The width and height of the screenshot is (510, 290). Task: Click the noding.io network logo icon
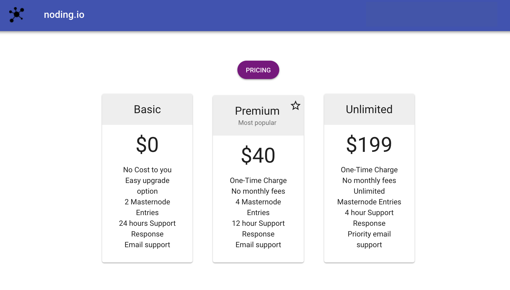click(17, 15)
